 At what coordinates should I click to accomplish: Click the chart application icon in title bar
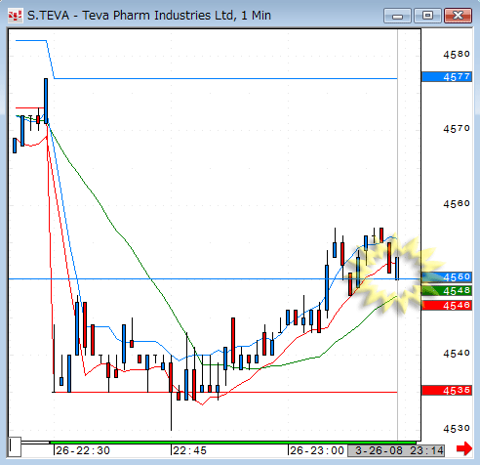[x=15, y=16]
